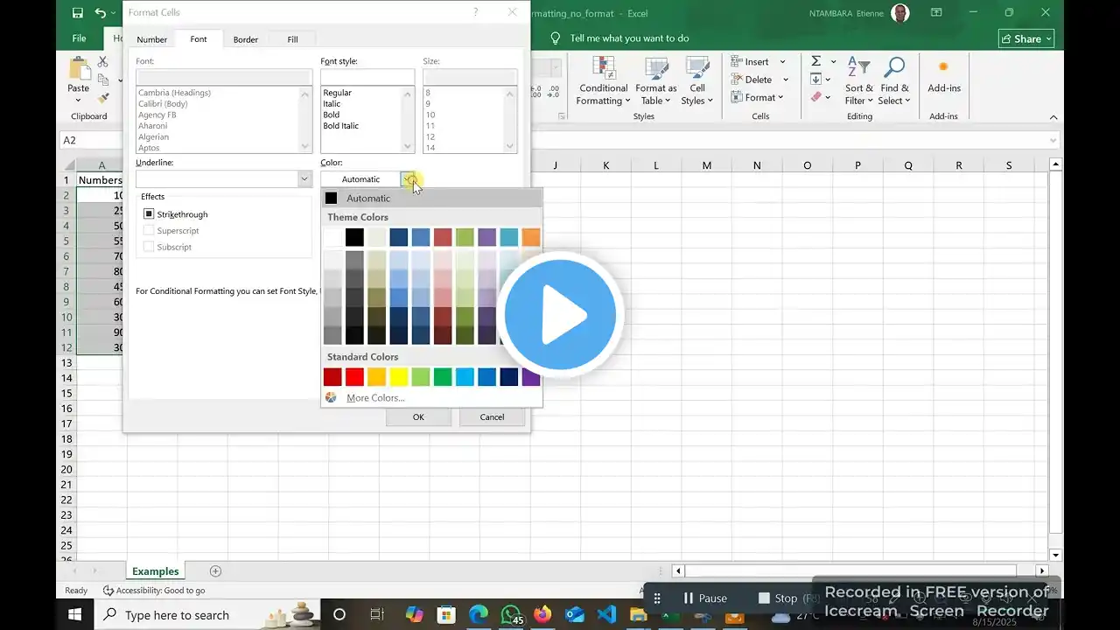Open Cell Styles gallery
This screenshot has width=1120, height=630.
tap(697, 70)
